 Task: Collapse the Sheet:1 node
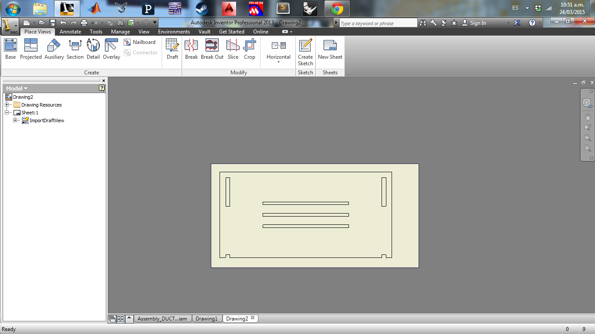click(x=7, y=113)
